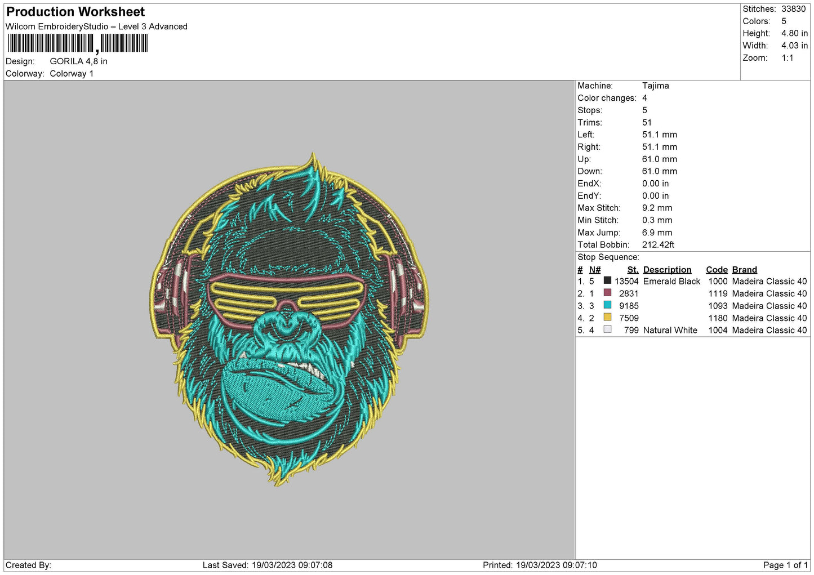Click the gorilla embroidery design preview

[x=289, y=319]
